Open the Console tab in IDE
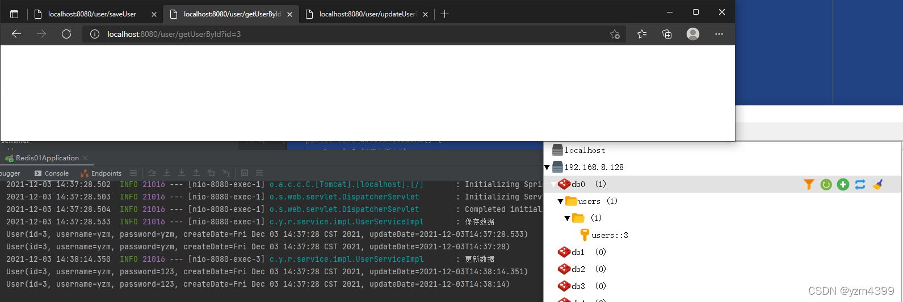The image size is (903, 302). pos(52,173)
